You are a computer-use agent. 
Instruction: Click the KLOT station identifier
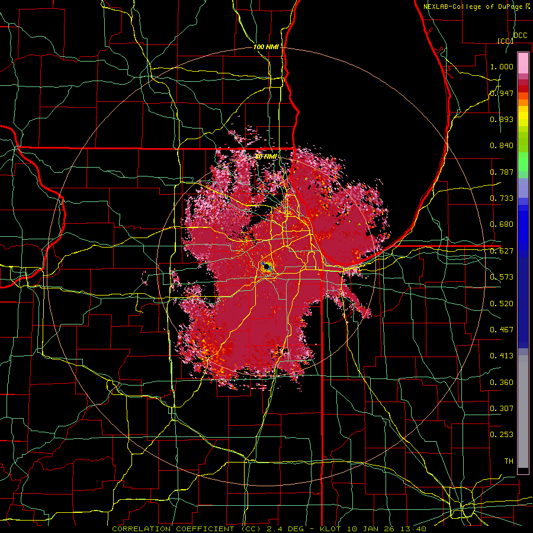(330, 529)
